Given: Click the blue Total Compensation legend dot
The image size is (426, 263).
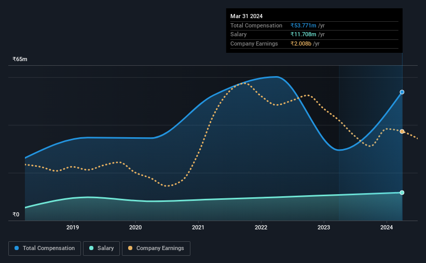Looking at the screenshot, I should click(17, 248).
